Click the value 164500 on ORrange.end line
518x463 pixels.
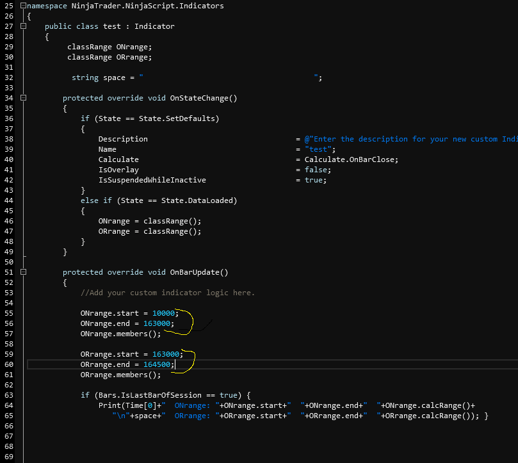[x=157, y=364]
